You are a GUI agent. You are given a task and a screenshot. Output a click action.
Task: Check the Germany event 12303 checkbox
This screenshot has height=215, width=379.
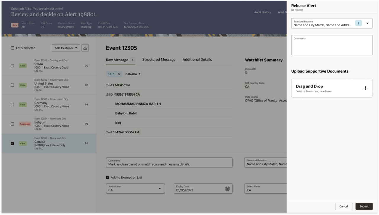tap(12, 105)
